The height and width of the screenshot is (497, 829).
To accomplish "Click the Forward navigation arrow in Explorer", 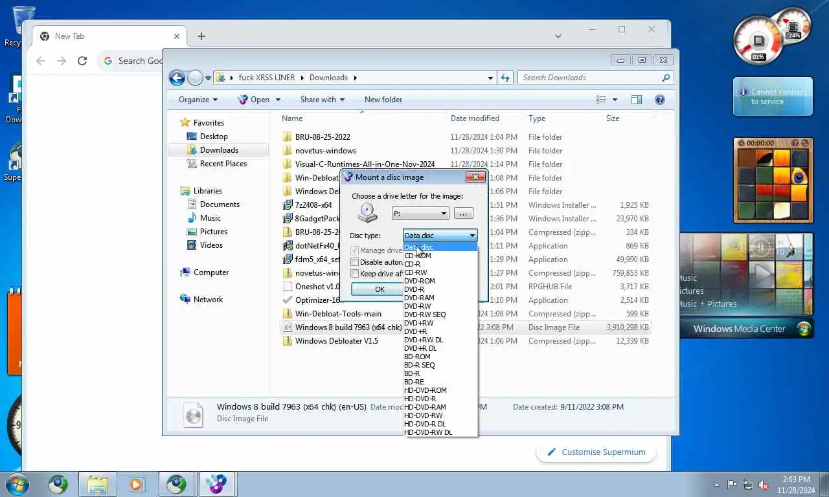I will 195,78.
